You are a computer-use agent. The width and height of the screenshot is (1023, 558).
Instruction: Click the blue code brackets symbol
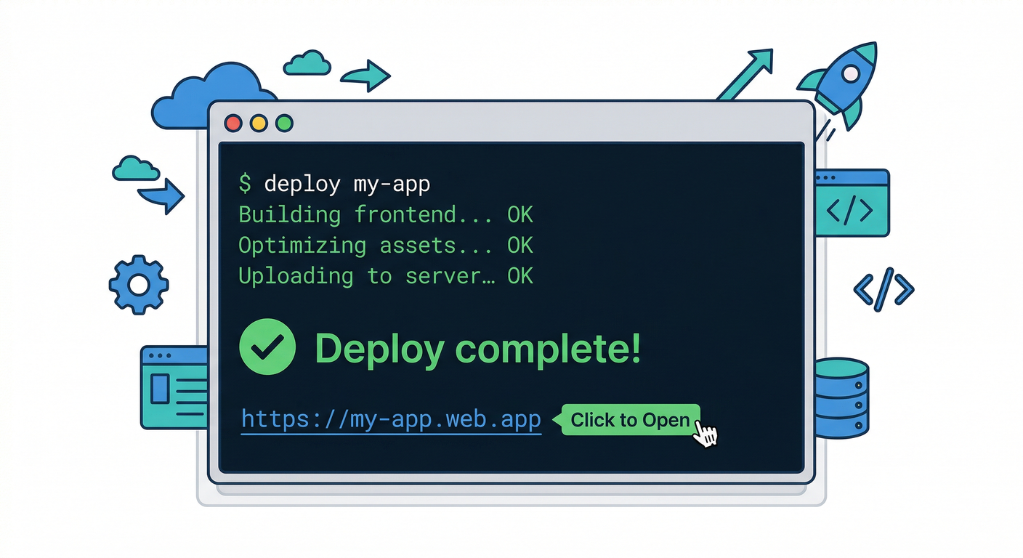pyautogui.click(x=883, y=290)
